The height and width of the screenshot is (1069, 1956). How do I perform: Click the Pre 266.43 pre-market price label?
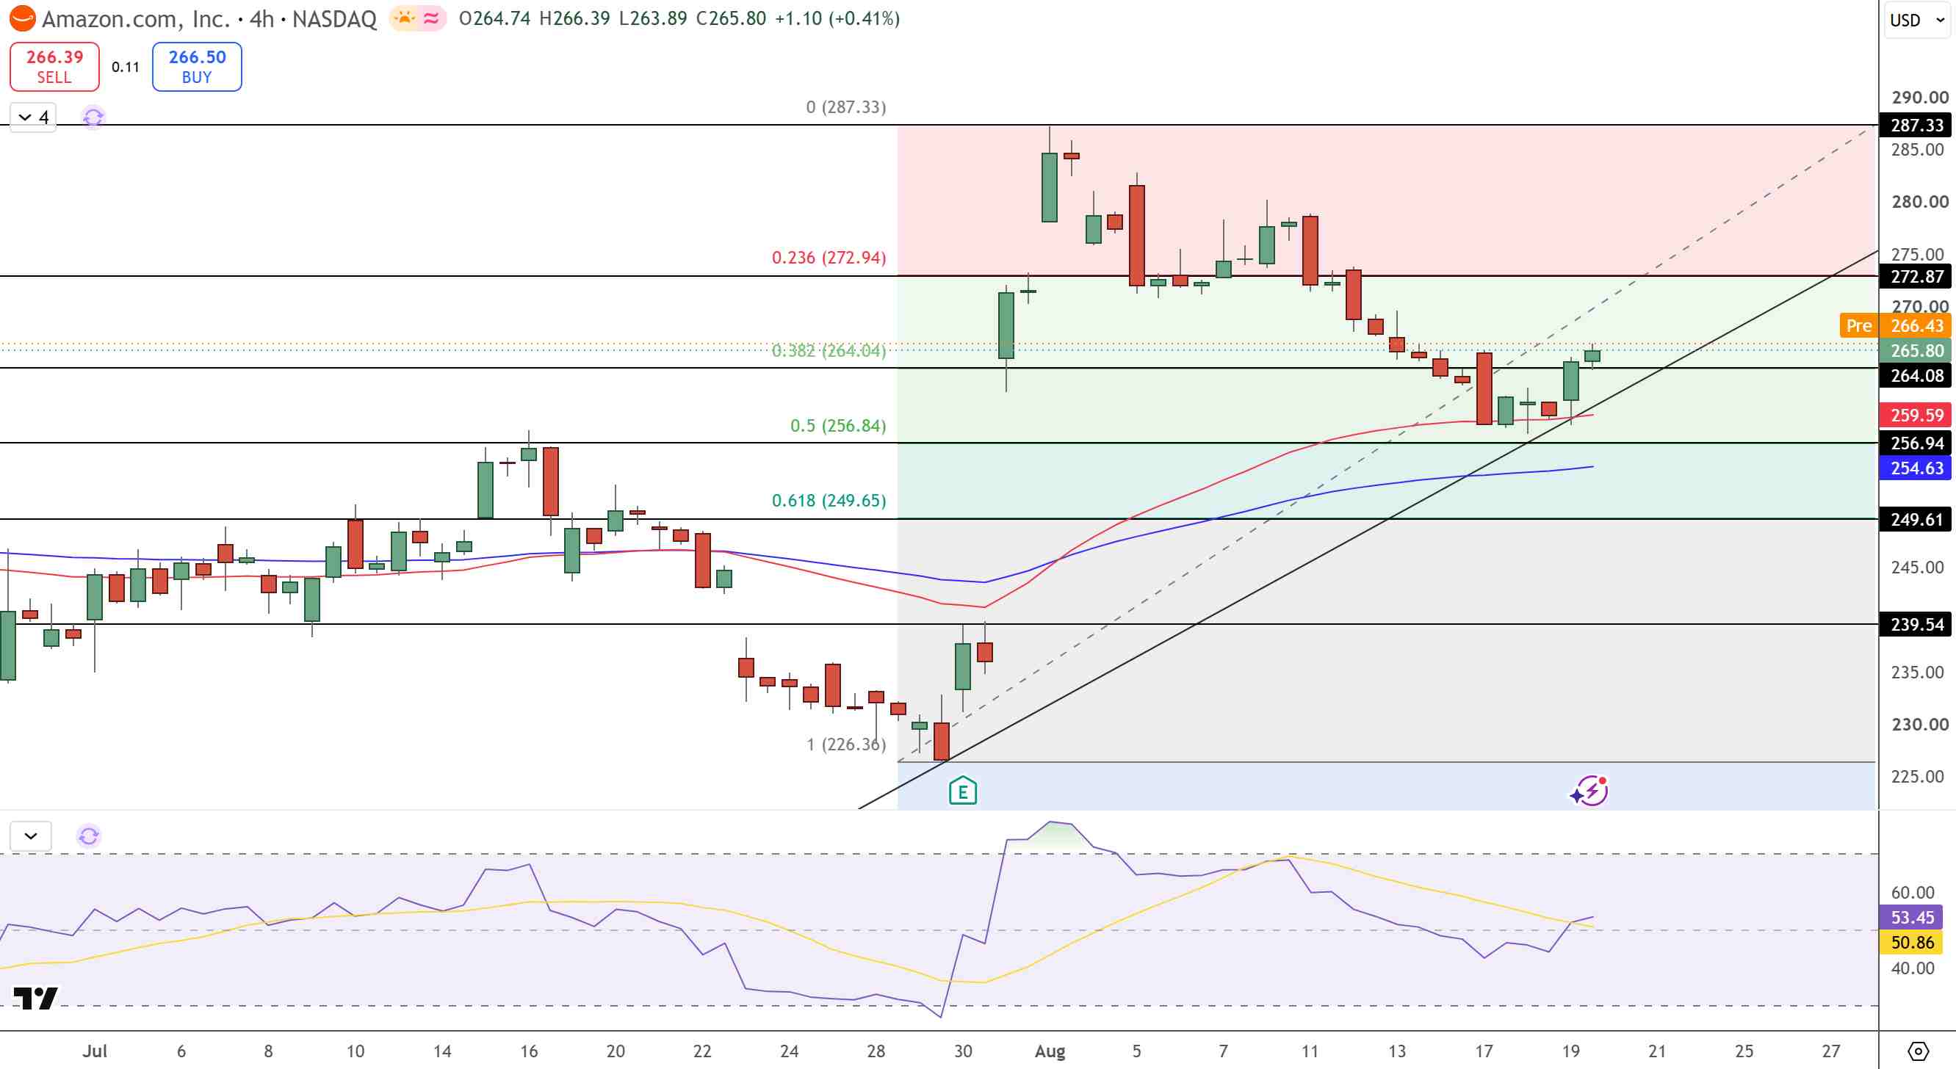[x=1896, y=326]
